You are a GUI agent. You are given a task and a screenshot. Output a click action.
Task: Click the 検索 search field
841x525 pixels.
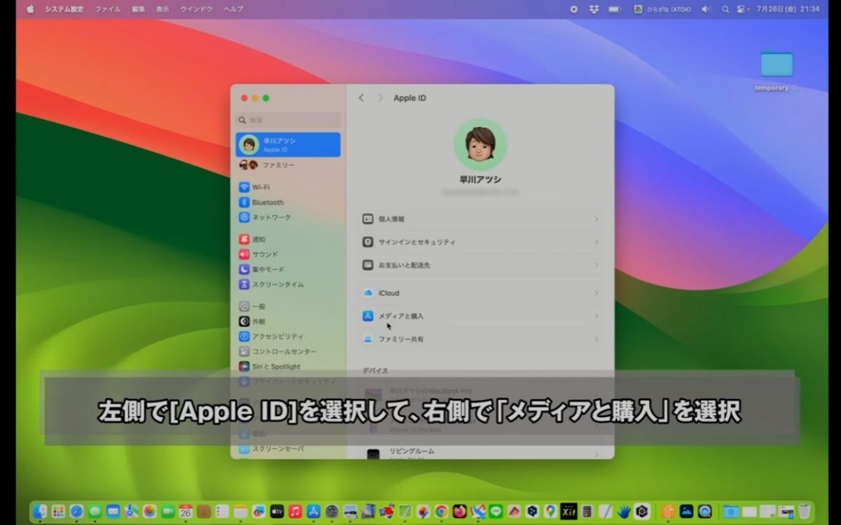coord(288,120)
